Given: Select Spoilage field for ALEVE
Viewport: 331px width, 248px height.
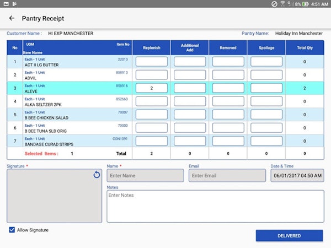Looking at the screenshot, I should [266, 88].
